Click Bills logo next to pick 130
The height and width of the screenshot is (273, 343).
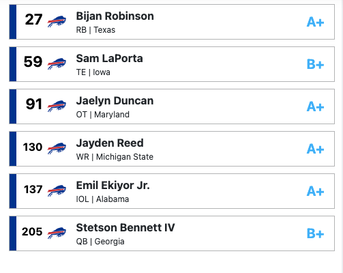click(57, 148)
